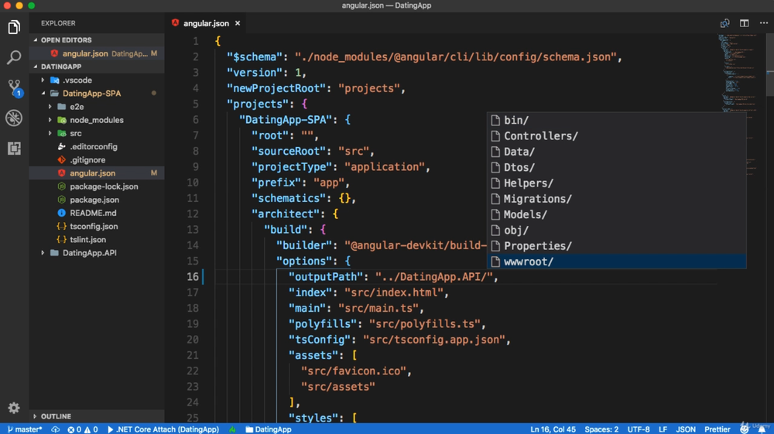The image size is (774, 434).
Task: Open the Manage gear settings icon
Action: coord(14,408)
